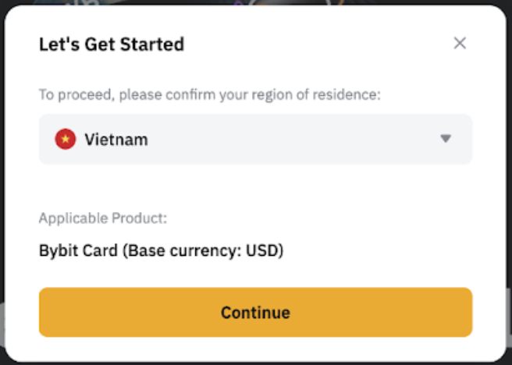Click the dark overlay below the dialog
512x365 pixels.
[256, 363]
